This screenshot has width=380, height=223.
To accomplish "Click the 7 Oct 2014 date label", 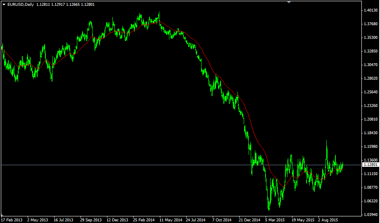I will [222, 220].
